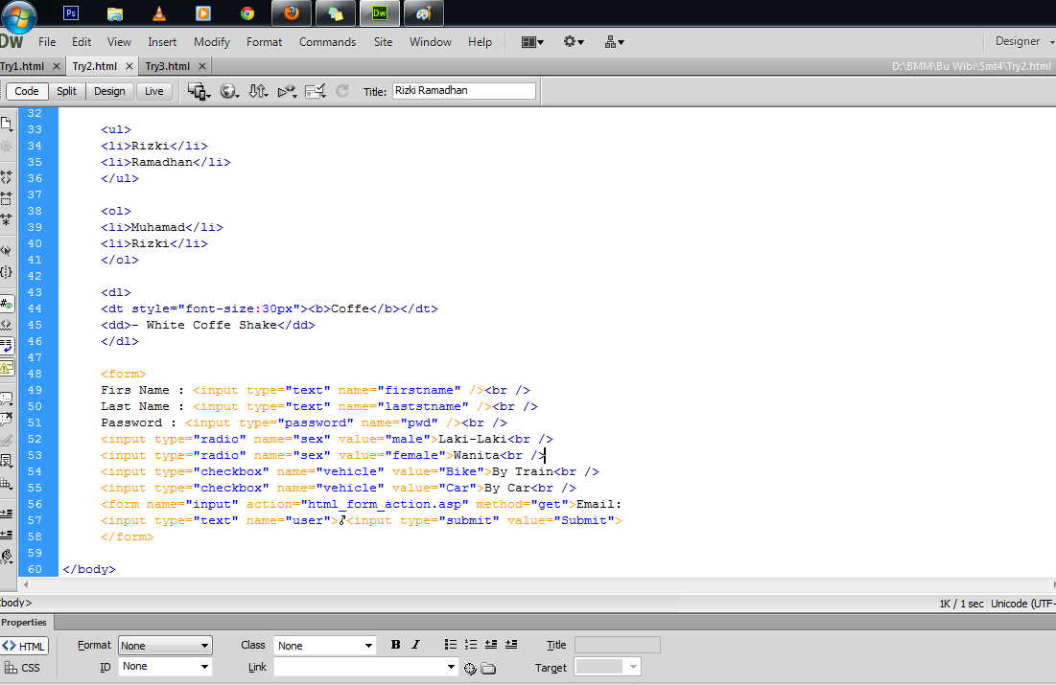Screen dimensions: 1056x685
Task: Open the Format dropdown in Properties
Action: (165, 646)
